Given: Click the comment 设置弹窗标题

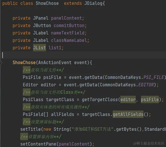Looking at the screenshot, I should (43, 122).
